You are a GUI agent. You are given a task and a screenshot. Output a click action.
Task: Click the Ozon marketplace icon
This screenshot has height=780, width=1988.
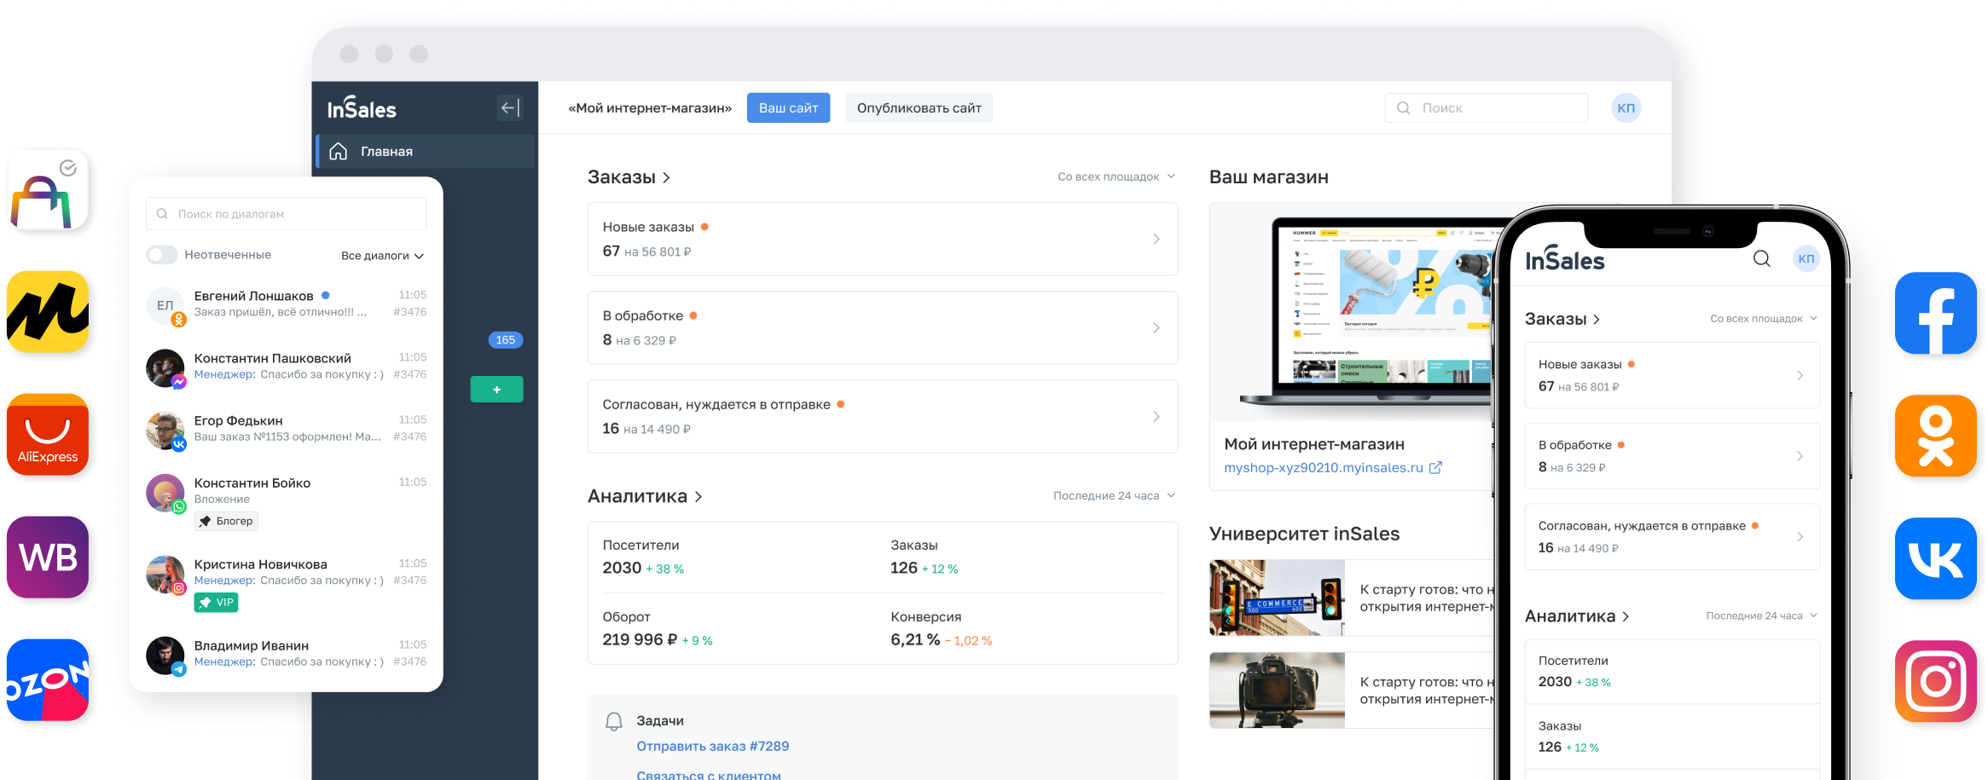(x=48, y=680)
